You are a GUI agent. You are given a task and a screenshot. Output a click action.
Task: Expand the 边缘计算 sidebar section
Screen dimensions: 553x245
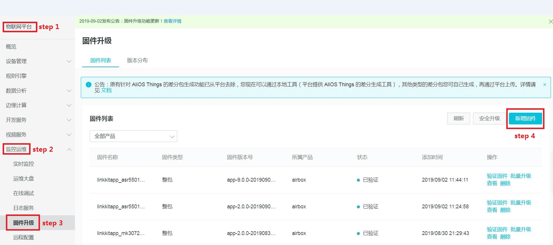click(x=69, y=105)
